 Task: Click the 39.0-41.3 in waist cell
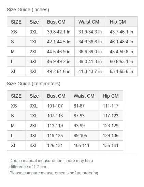click(x=90, y=61)
